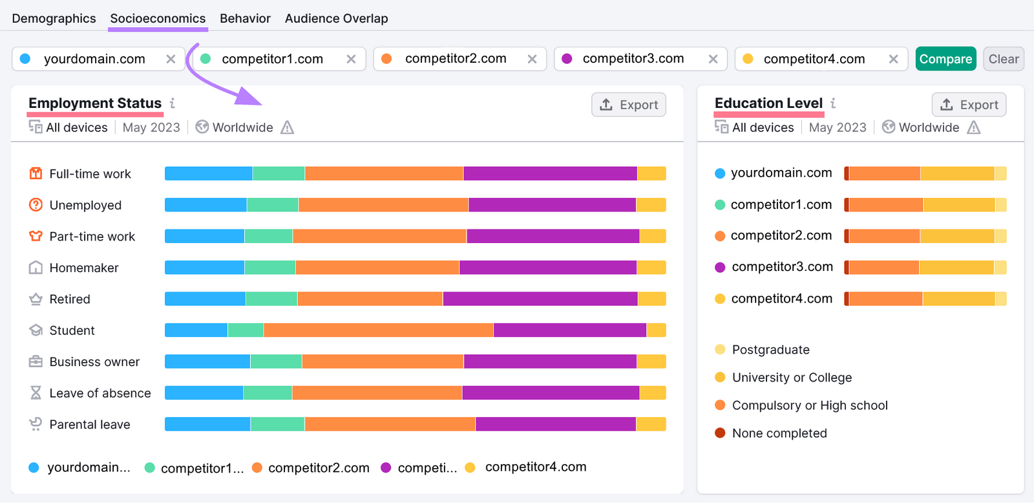The height and width of the screenshot is (503, 1034).
Task: Click warning triangle icon in Employment Status
Action: 288,127
